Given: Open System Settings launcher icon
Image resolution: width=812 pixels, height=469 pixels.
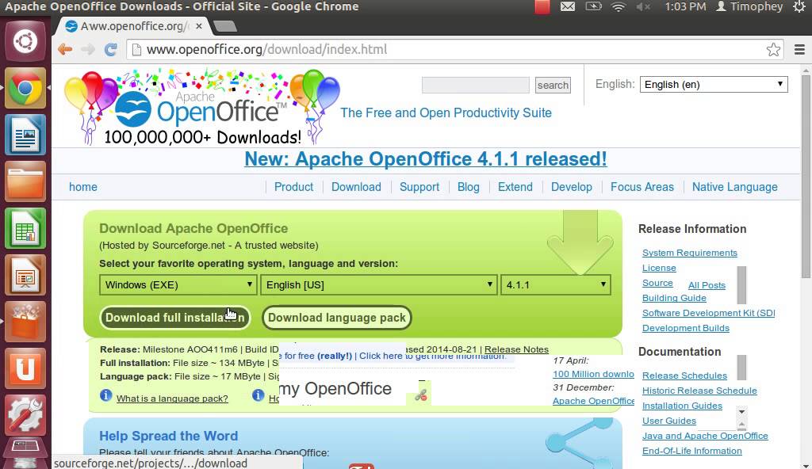Looking at the screenshot, I should (25, 414).
